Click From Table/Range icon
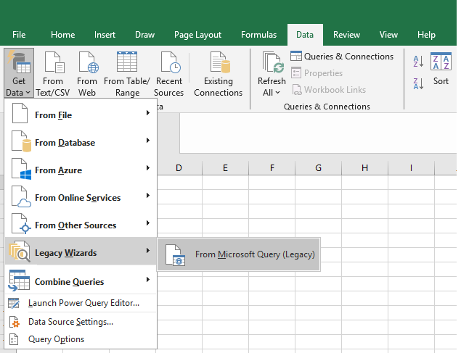461x353 pixels. [127, 62]
